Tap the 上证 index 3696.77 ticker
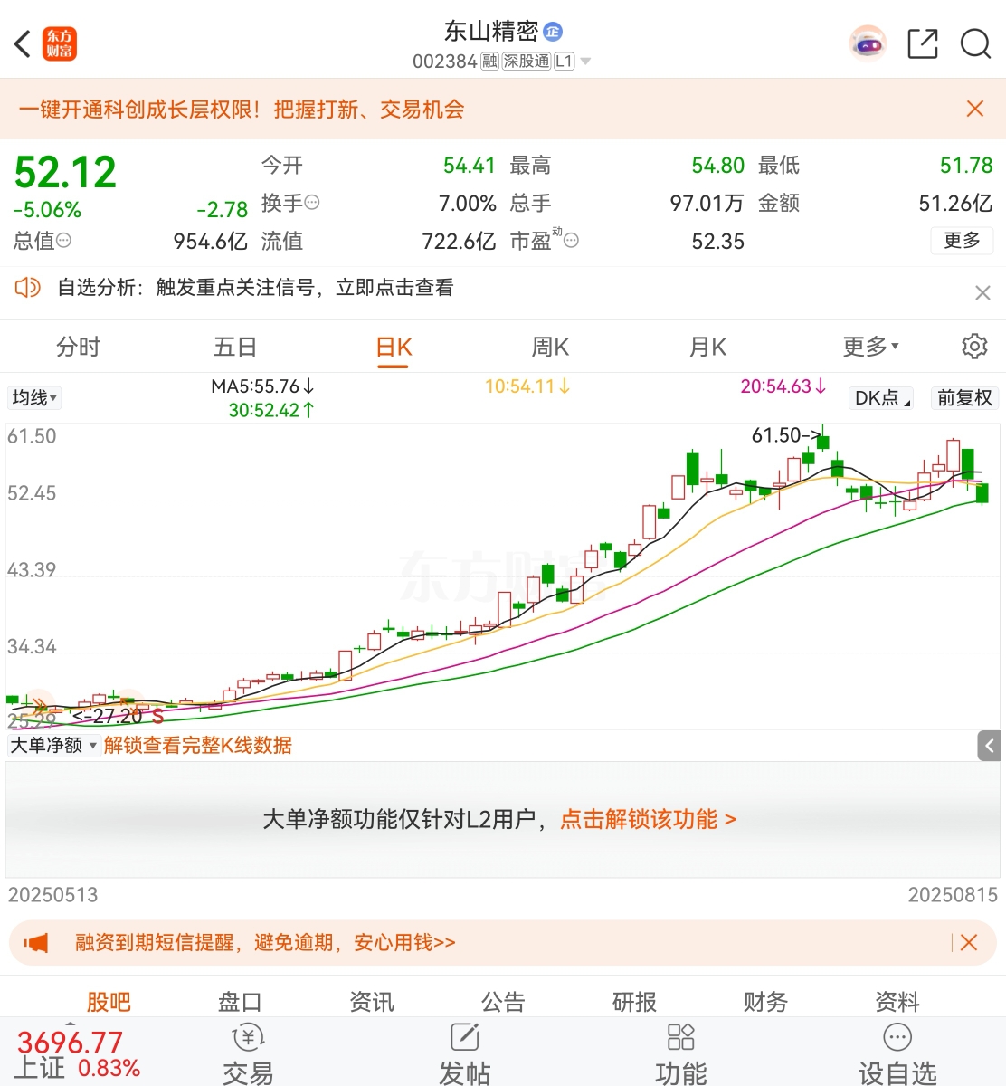The width and height of the screenshot is (1006, 1086). (78, 1055)
